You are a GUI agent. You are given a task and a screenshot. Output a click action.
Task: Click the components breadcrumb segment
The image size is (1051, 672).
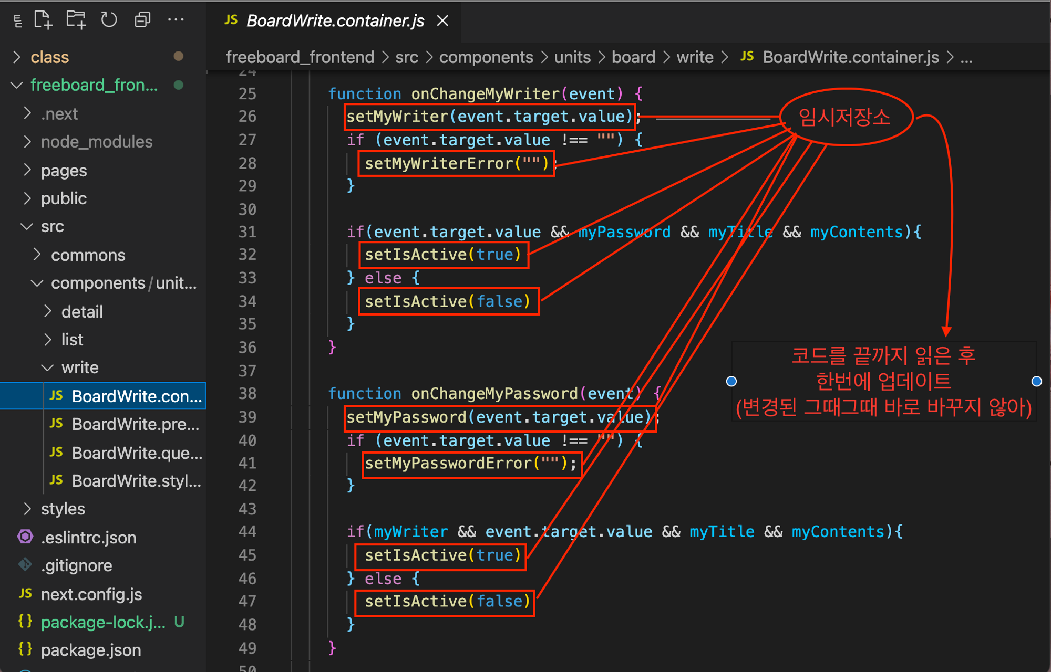(486, 57)
